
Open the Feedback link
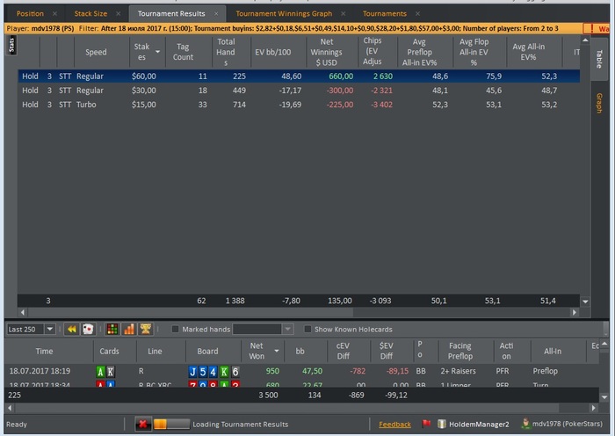pyautogui.click(x=394, y=425)
